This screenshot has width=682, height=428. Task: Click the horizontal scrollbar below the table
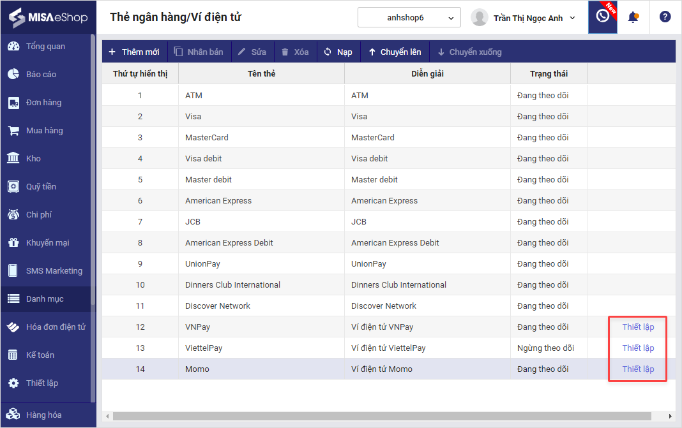(382, 417)
